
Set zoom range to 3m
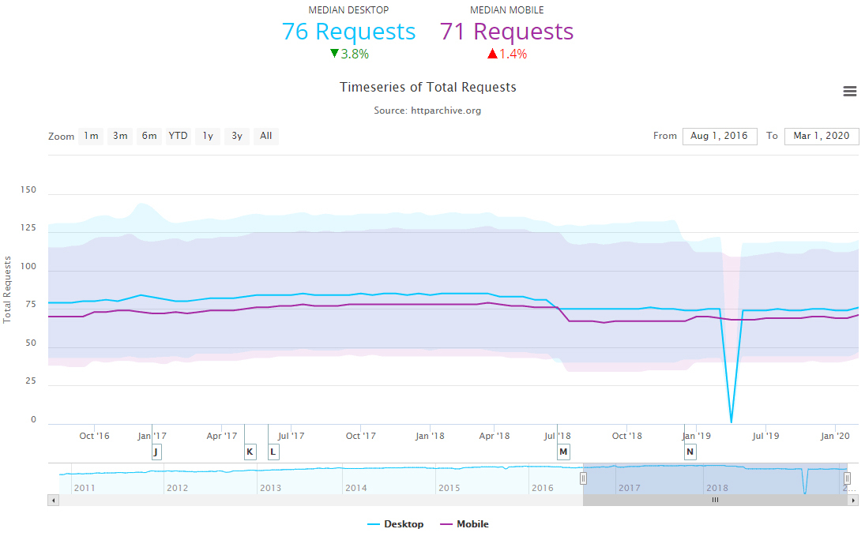[120, 136]
